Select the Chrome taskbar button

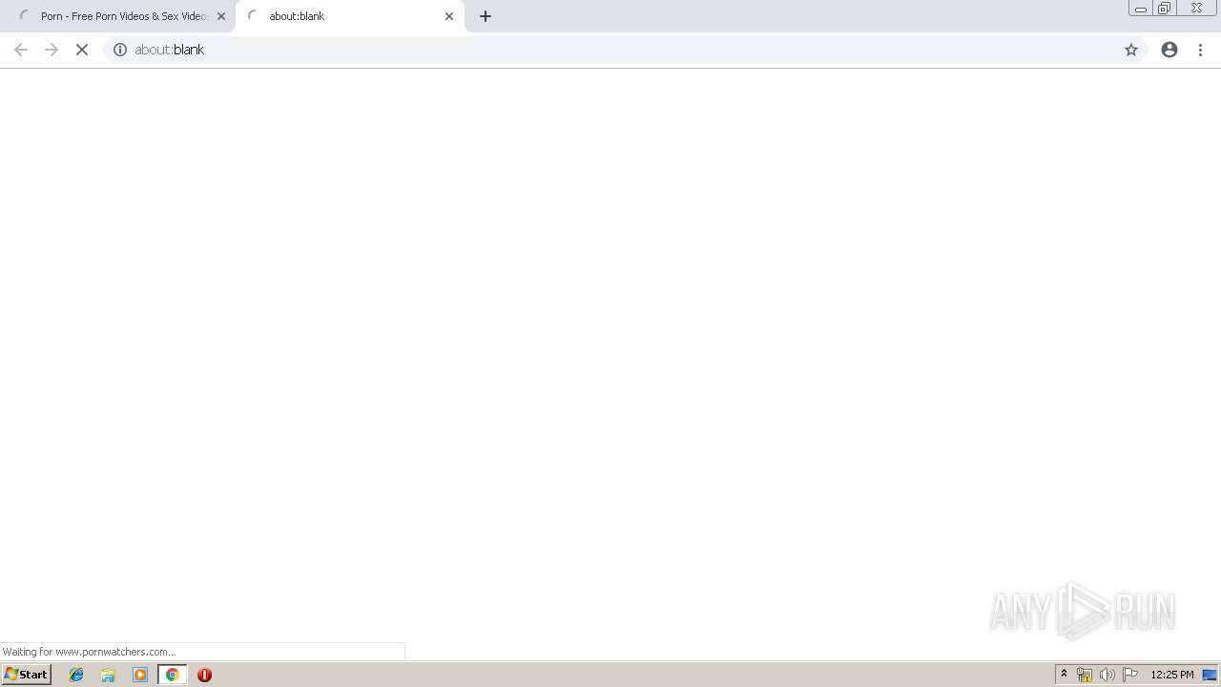(172, 675)
